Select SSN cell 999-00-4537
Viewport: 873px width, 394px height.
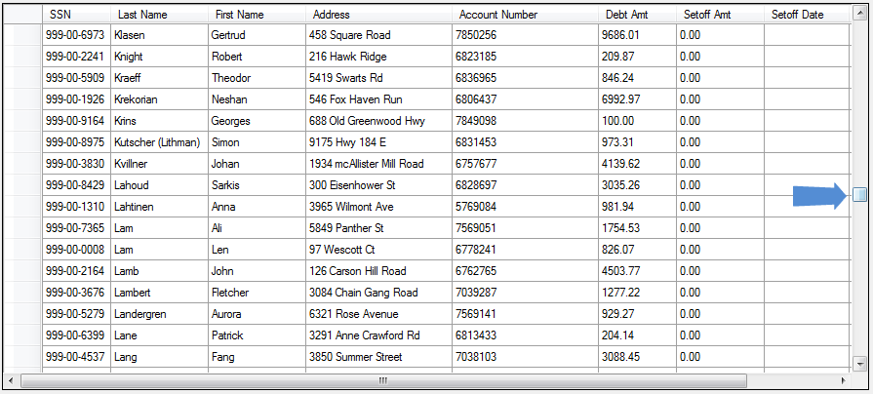pyautogui.click(x=77, y=357)
